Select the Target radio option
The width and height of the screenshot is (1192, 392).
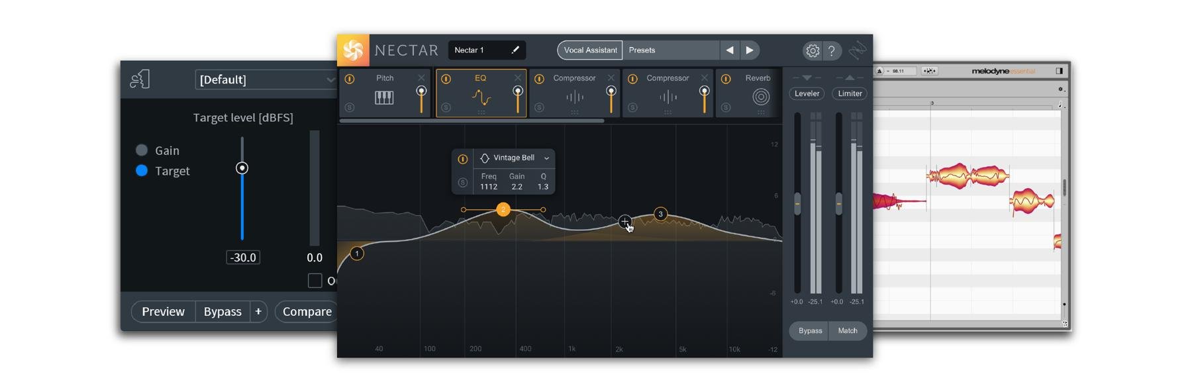(142, 171)
